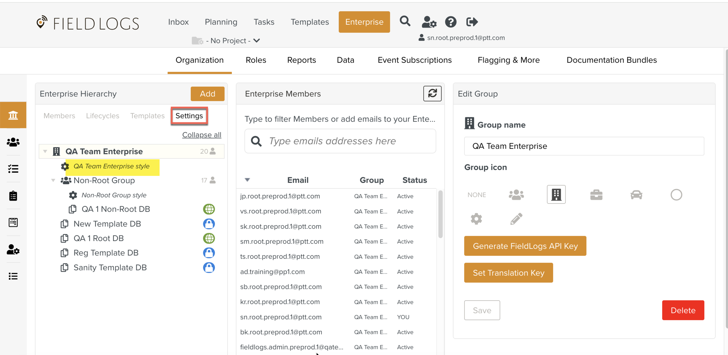The image size is (728, 355).
Task: Select NONE as group icon
Action: click(x=476, y=195)
